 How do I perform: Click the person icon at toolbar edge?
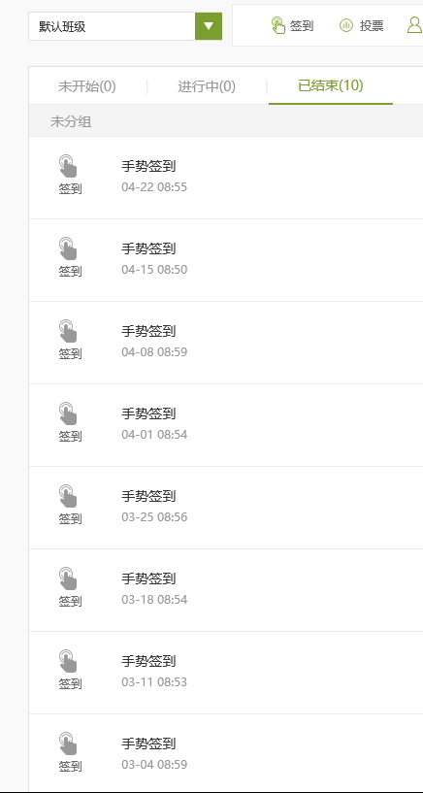[x=415, y=25]
